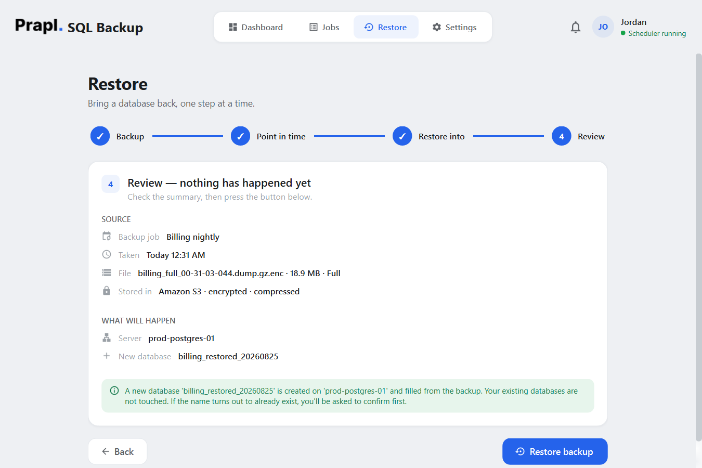Click the billing_restored_20260825 database name

(x=228, y=356)
